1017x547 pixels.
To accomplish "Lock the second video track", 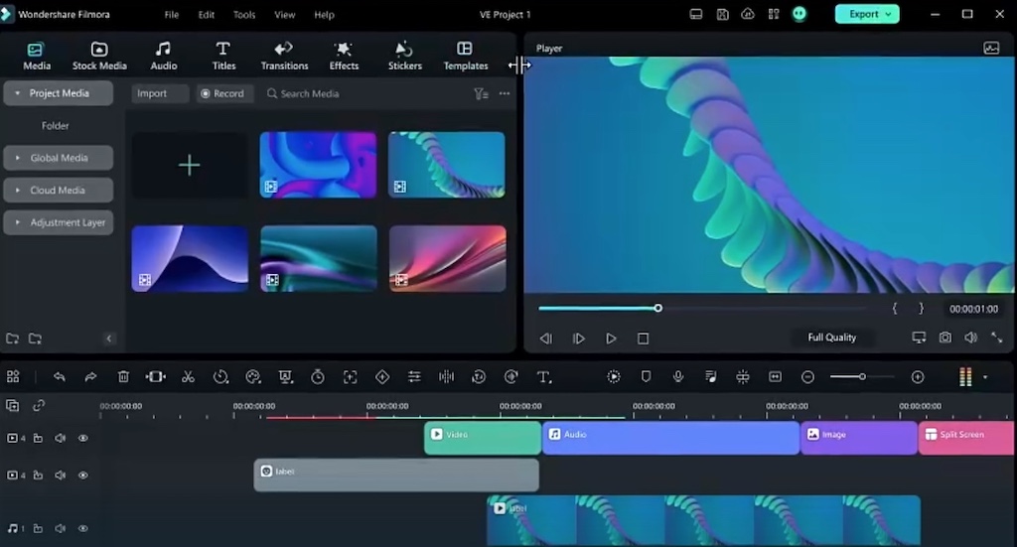I will (39, 476).
